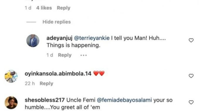
Task: Click the 1 d timestamp on adeyanjuj's reply
Action: pyautogui.click(x=50, y=55)
